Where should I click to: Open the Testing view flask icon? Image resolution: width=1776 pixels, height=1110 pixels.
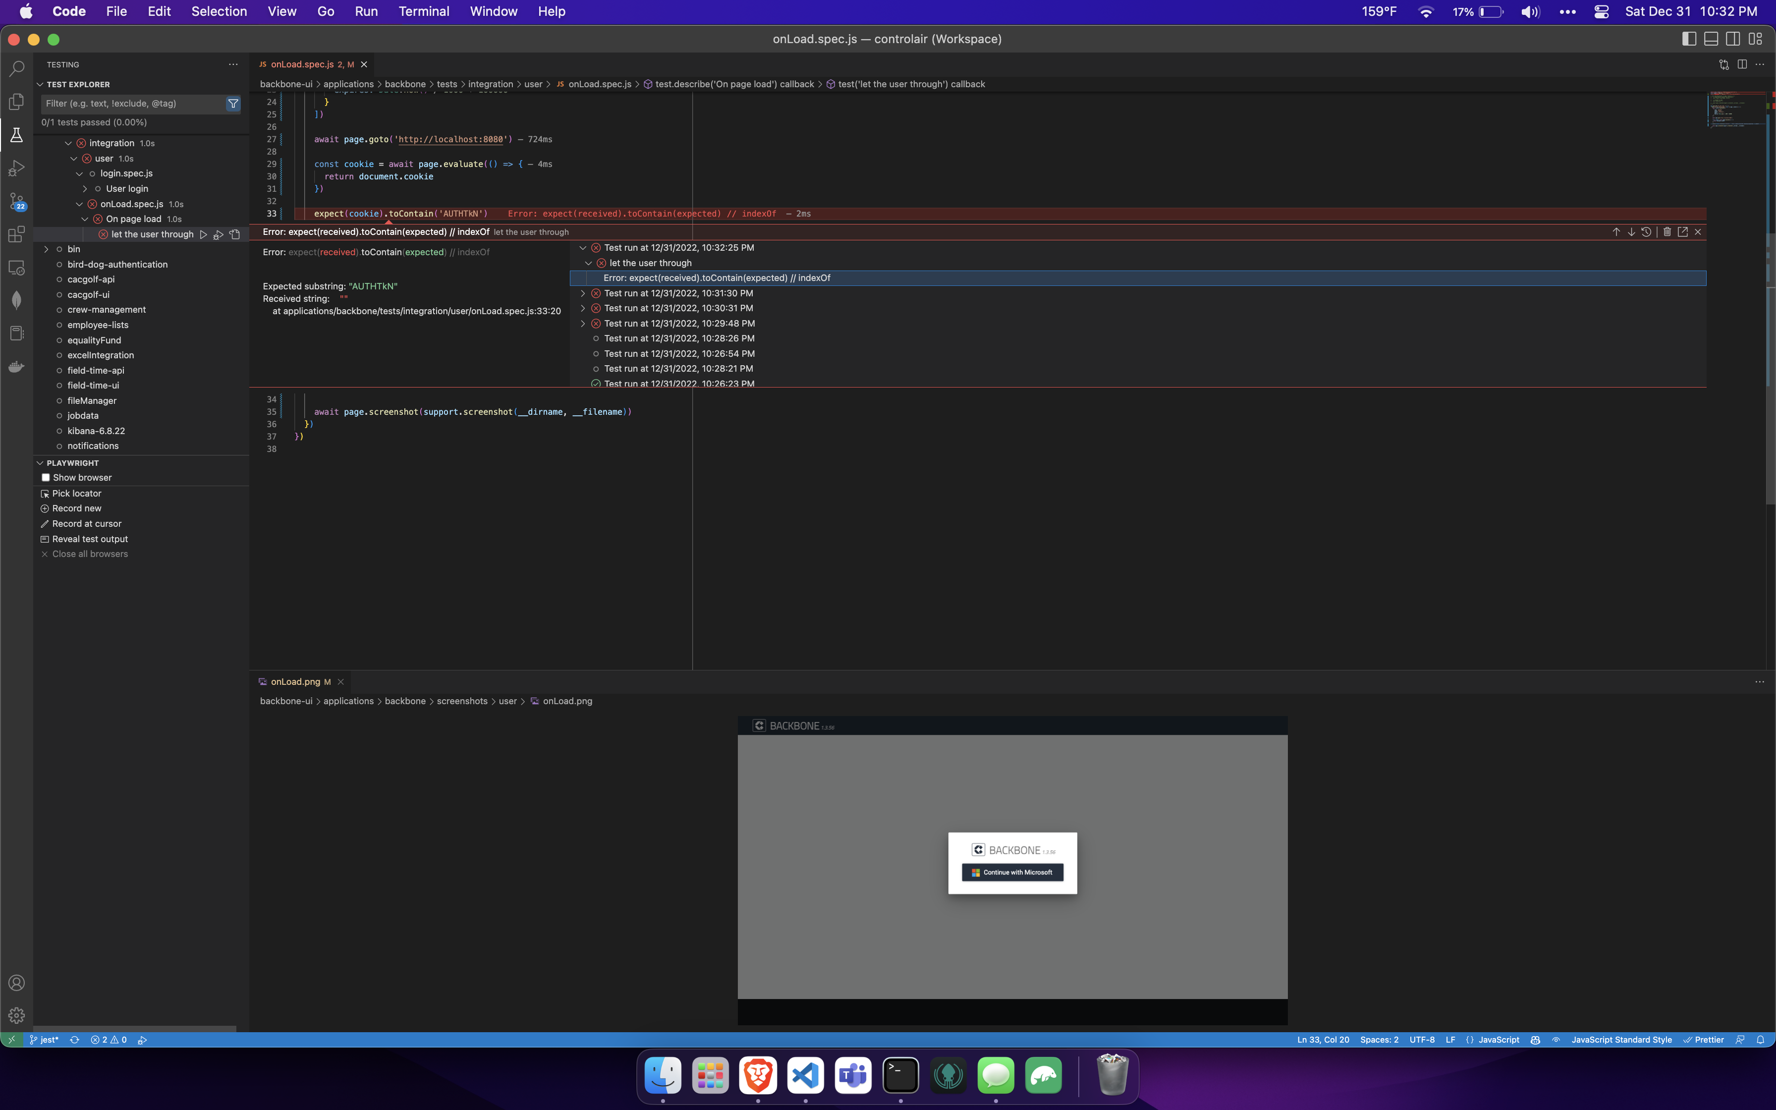tap(16, 134)
